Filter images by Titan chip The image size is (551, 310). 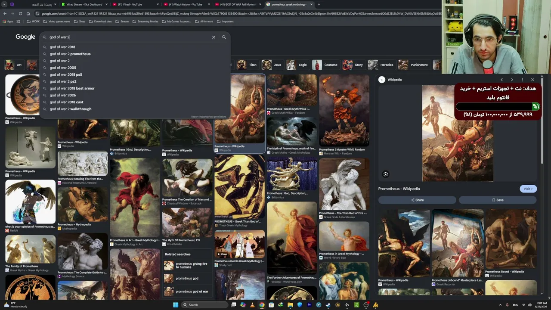click(x=247, y=65)
